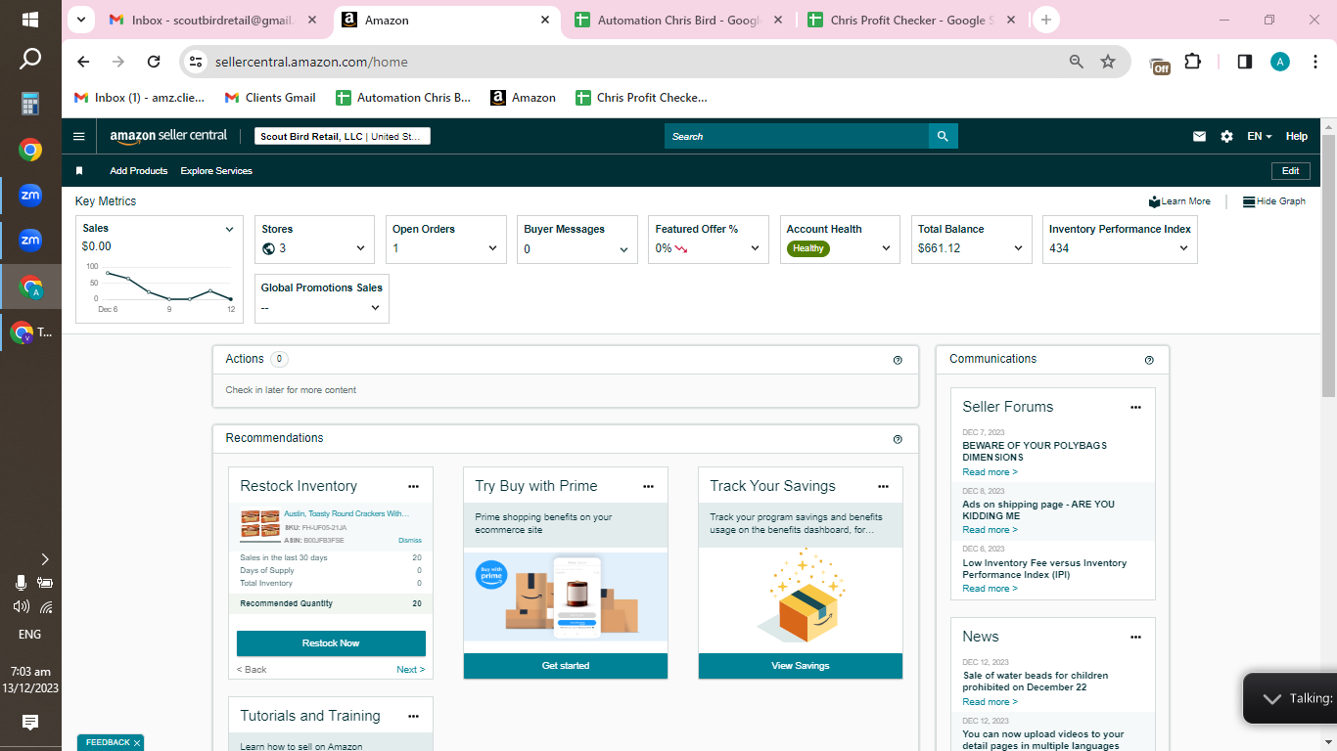Screen dimensions: 1337x751
Task: Open a new Chrome tab
Action: pyautogui.click(x=1046, y=20)
